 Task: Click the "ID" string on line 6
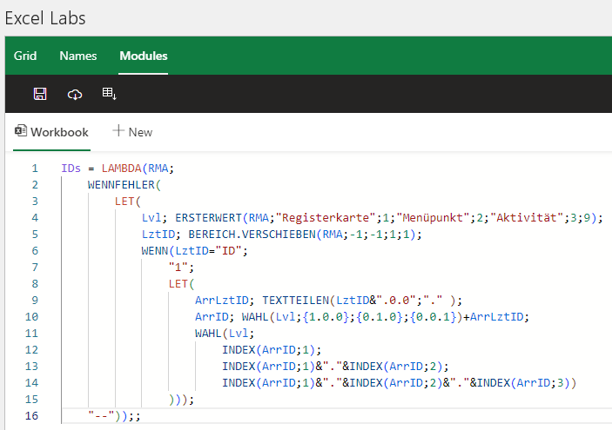click(x=228, y=250)
